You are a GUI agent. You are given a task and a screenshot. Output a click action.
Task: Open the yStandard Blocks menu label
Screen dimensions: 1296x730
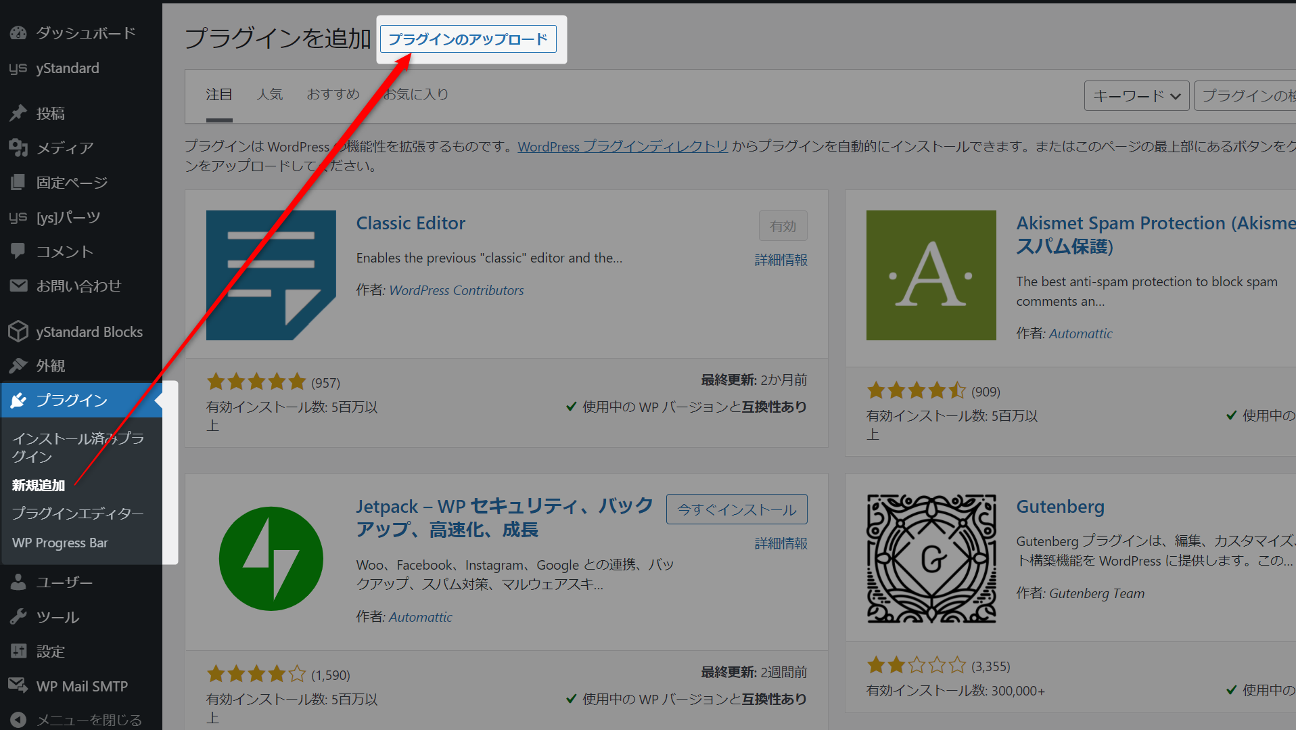[x=89, y=332]
